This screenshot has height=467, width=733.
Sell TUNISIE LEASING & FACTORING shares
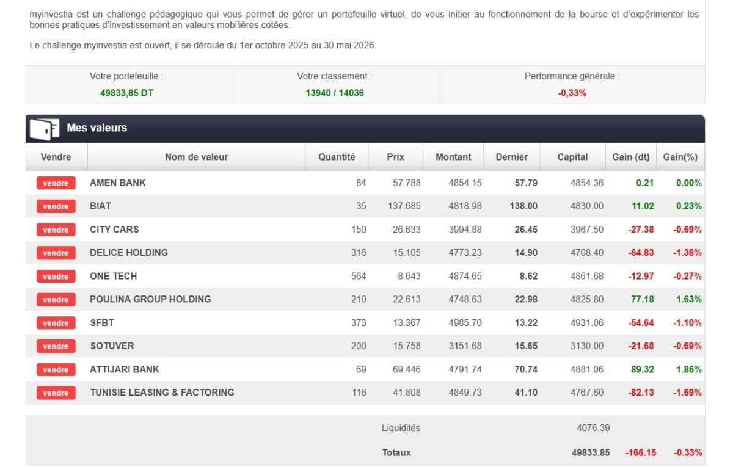point(56,393)
